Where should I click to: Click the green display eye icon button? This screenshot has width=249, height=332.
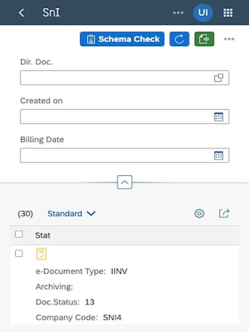pos(204,39)
